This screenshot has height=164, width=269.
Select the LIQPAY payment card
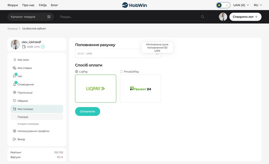coord(96,89)
